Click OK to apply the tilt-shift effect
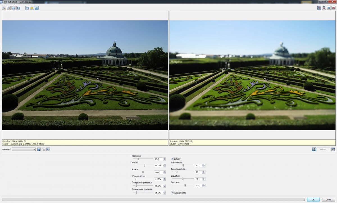 pos(313,200)
